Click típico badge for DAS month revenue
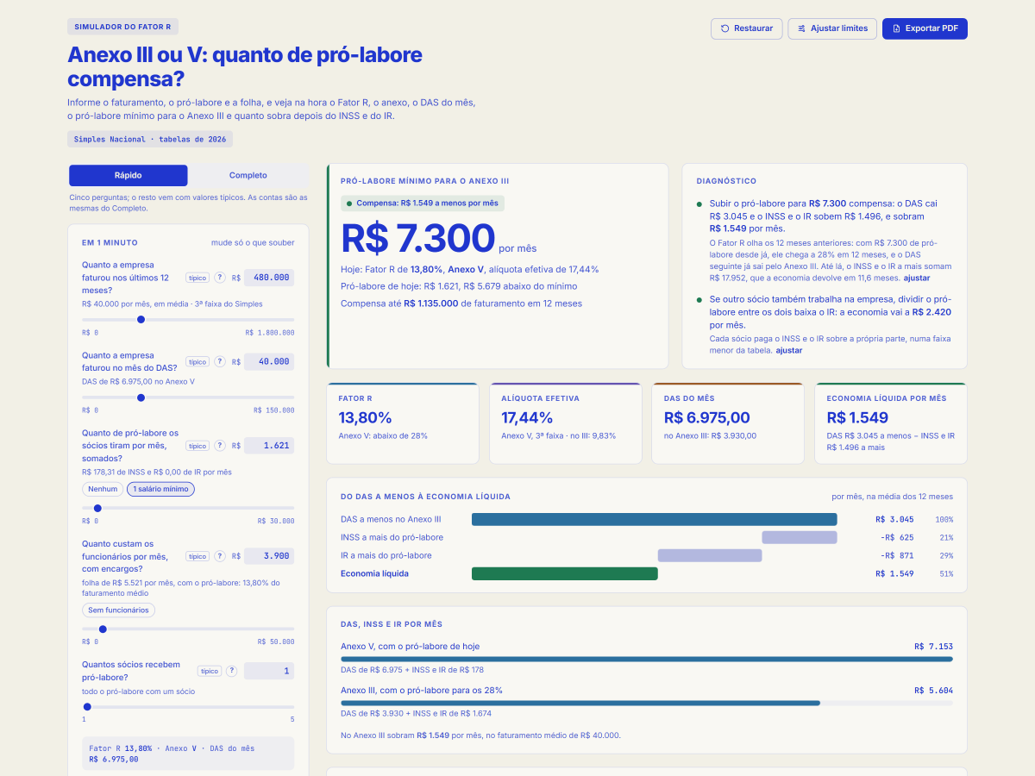Screen dimensions: 1035x776 (x=198, y=361)
